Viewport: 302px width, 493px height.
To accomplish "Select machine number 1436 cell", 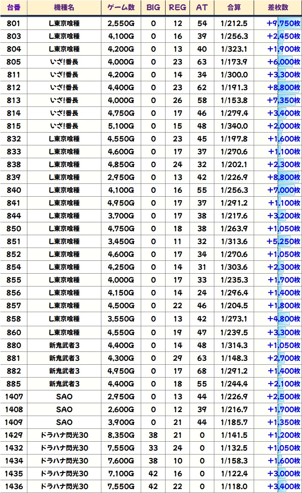I will [x=14, y=486].
